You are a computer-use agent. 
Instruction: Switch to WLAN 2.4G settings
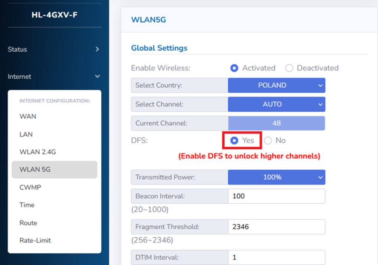38,152
